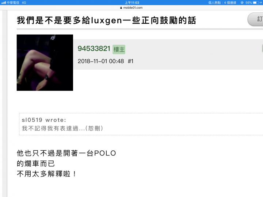Screen dimensions: 263x197
Task: Open the poster's avatar image
Action: (45, 63)
